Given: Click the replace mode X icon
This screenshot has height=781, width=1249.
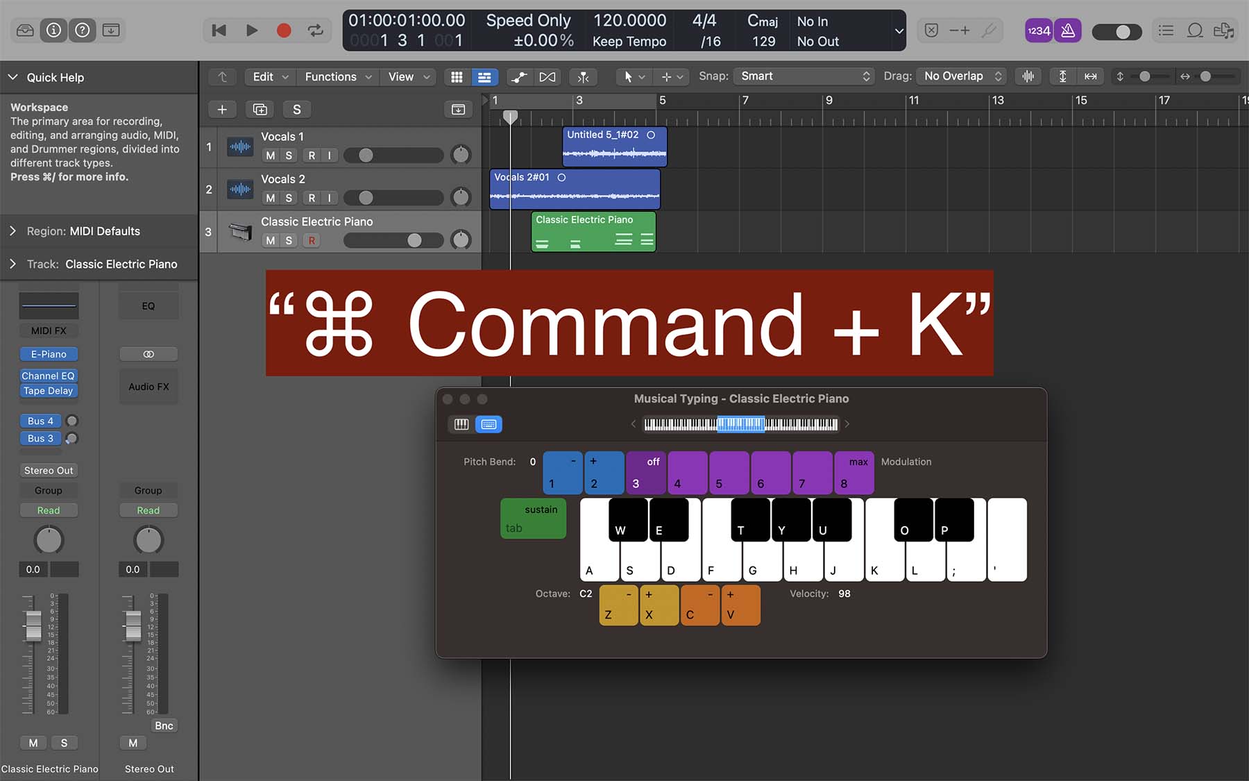Looking at the screenshot, I should tap(932, 31).
